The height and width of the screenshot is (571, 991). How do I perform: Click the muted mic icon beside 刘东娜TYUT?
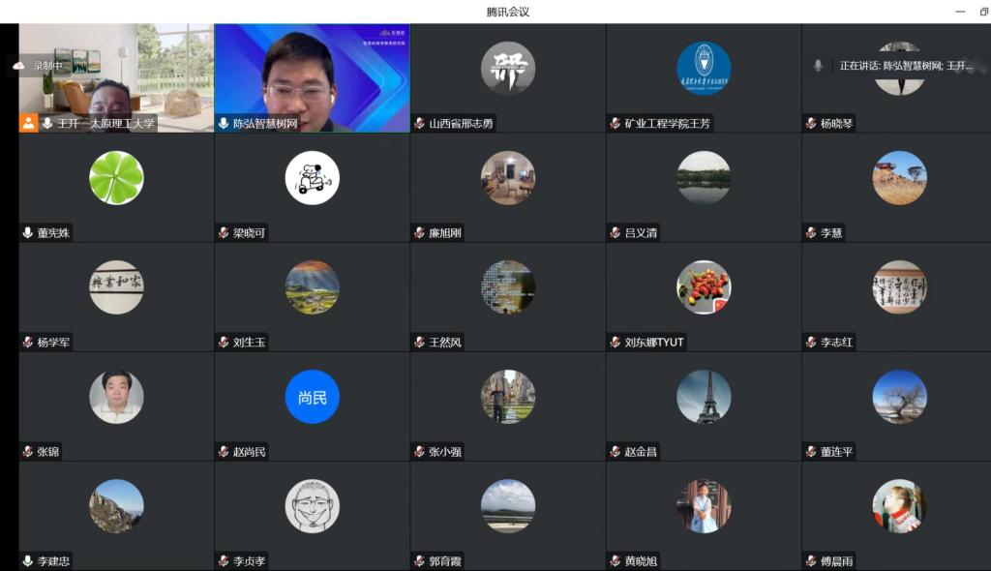[615, 342]
